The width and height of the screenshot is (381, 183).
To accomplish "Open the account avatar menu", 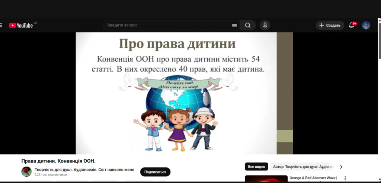I will [x=366, y=25].
